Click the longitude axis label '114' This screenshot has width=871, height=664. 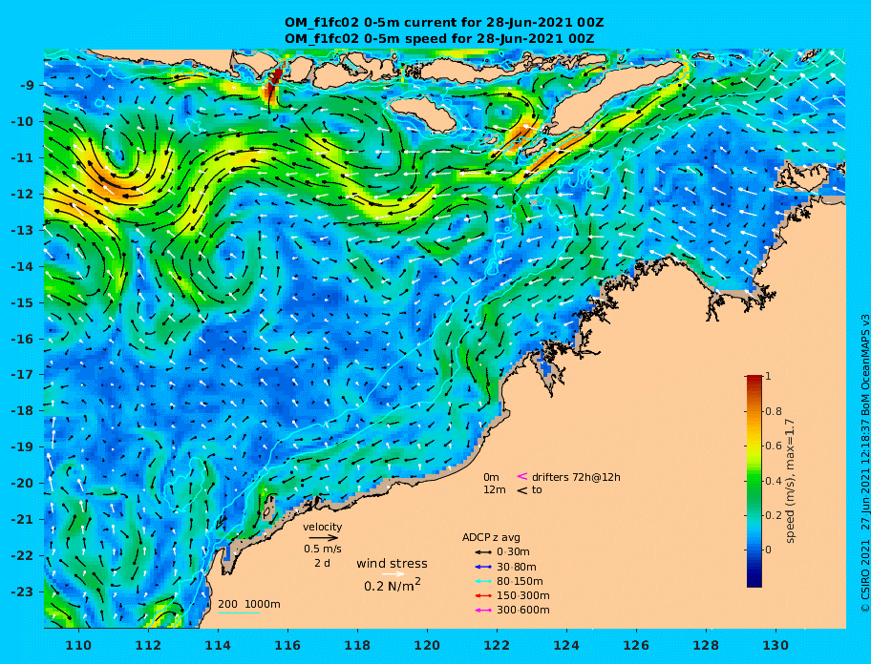[219, 645]
